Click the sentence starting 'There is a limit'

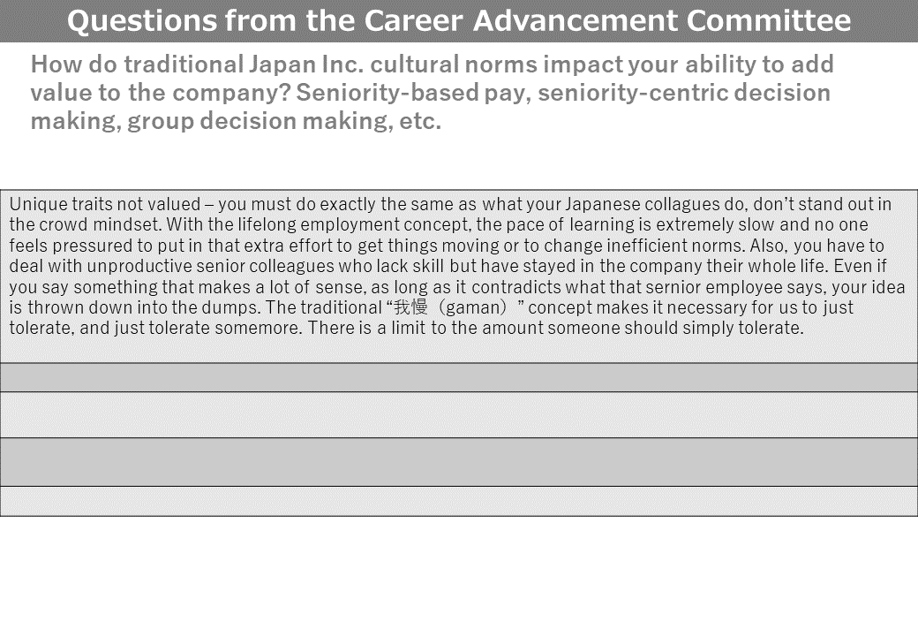click(556, 328)
